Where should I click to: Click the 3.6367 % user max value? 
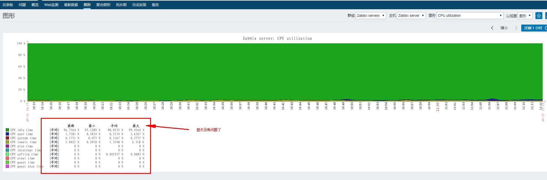[137, 134]
